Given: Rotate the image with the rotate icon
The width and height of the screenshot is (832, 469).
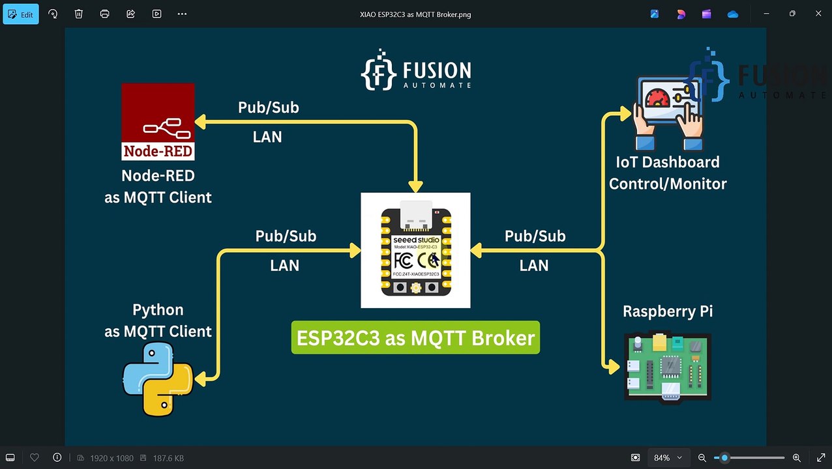Looking at the screenshot, I should pyautogui.click(x=53, y=14).
